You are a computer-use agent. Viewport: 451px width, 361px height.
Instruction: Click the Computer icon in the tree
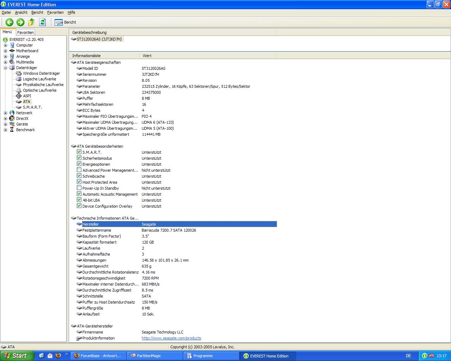(x=12, y=45)
